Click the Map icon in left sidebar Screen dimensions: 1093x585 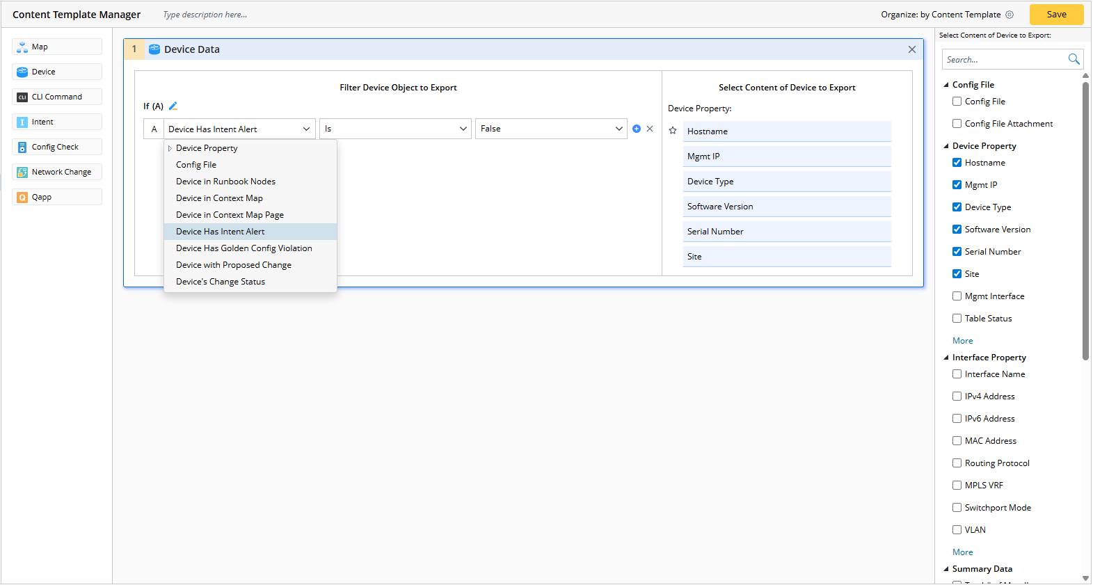(22, 47)
